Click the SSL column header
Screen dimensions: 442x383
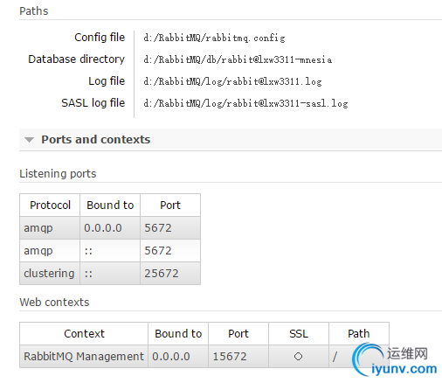click(299, 334)
